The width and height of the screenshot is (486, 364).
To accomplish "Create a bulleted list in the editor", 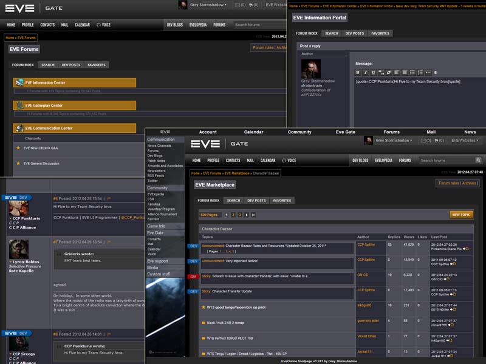I will pyautogui.click(x=412, y=72).
